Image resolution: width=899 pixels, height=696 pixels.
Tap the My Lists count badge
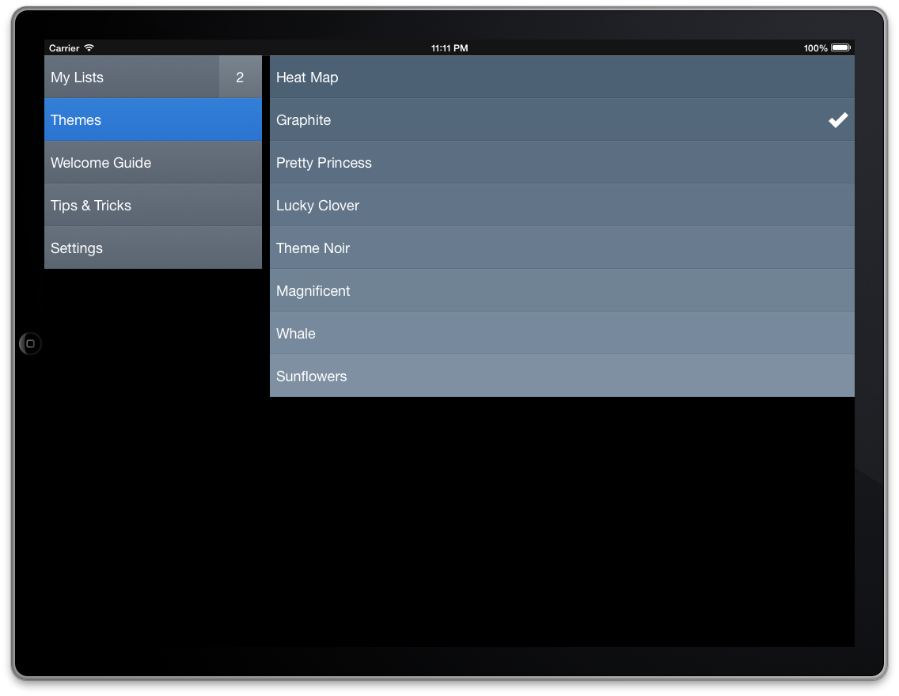tap(240, 78)
